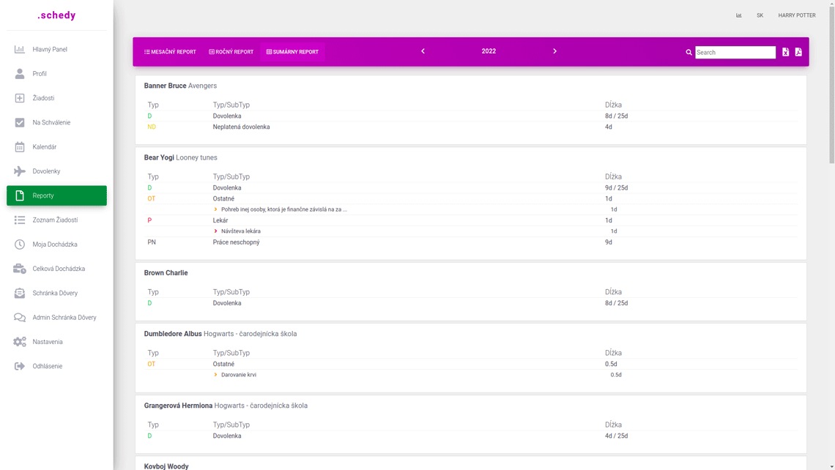Expand Pohreb inej osoby subtype row
Viewport: 835px width, 470px height.
[x=215, y=209]
